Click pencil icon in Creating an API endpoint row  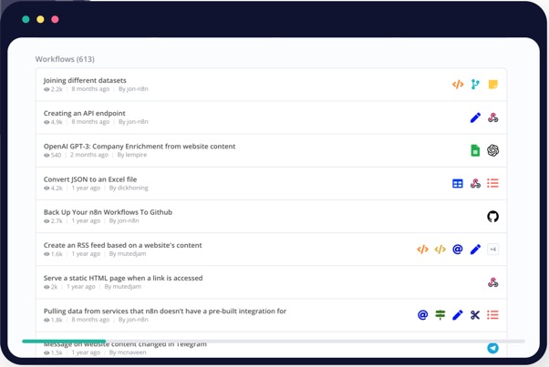475,117
